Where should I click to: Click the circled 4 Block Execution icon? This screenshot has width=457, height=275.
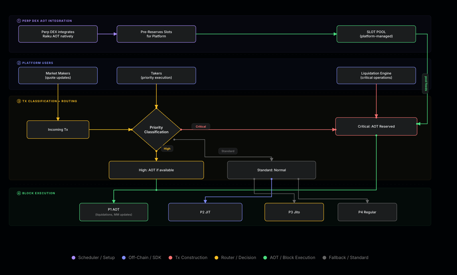click(19, 193)
